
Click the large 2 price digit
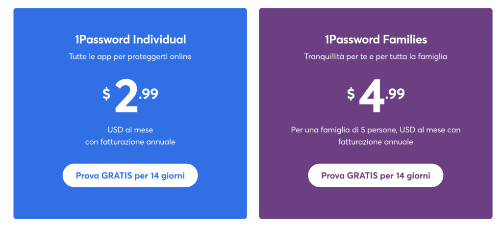pos(126,96)
